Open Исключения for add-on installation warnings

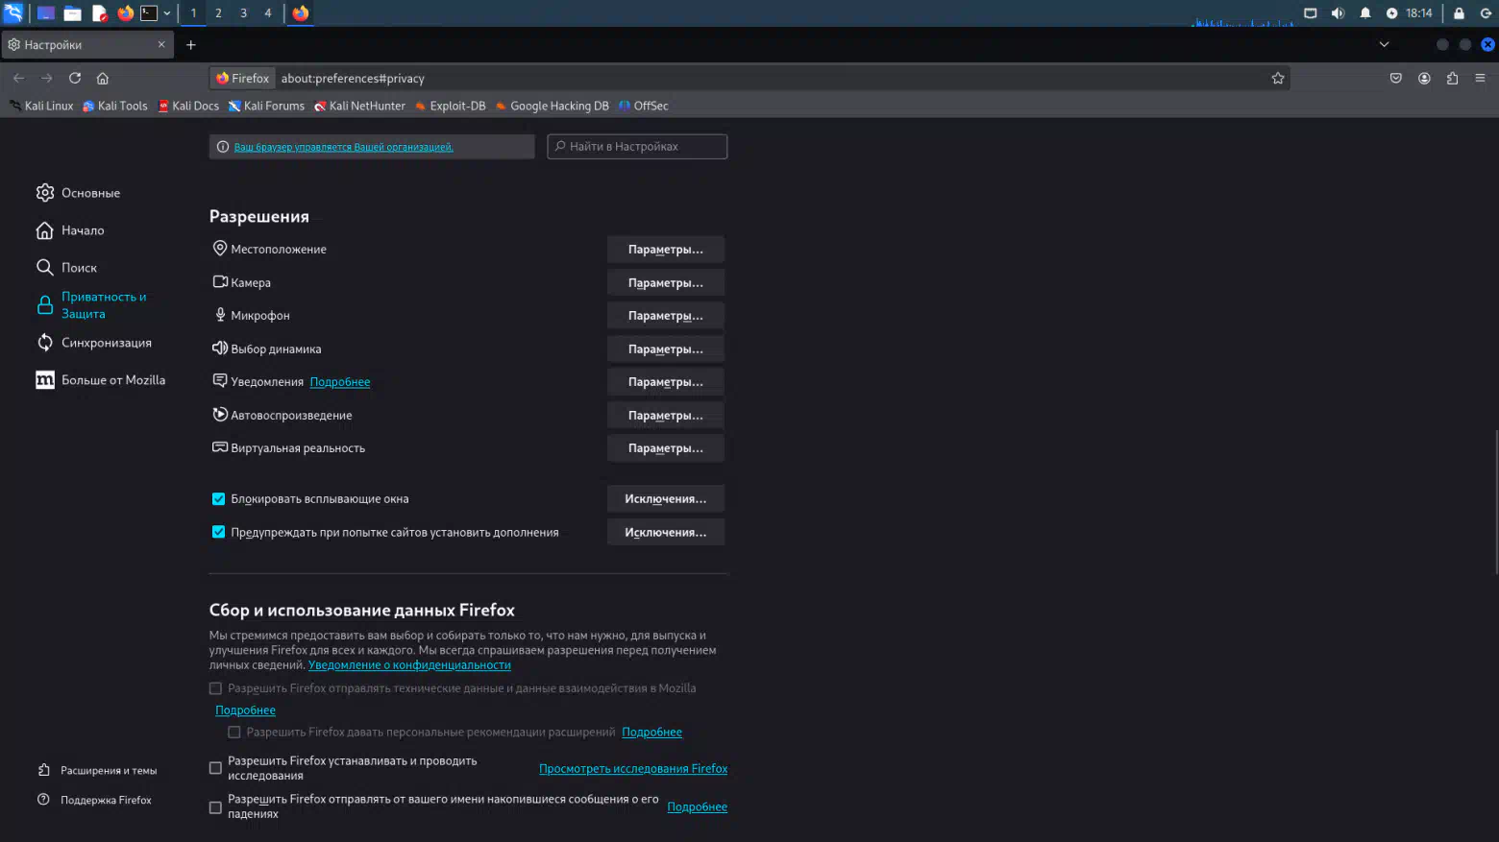666,532
